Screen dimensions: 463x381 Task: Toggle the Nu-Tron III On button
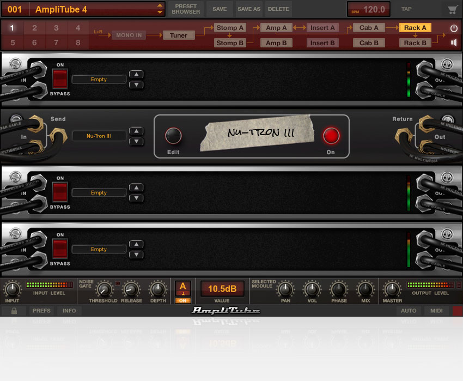point(331,135)
